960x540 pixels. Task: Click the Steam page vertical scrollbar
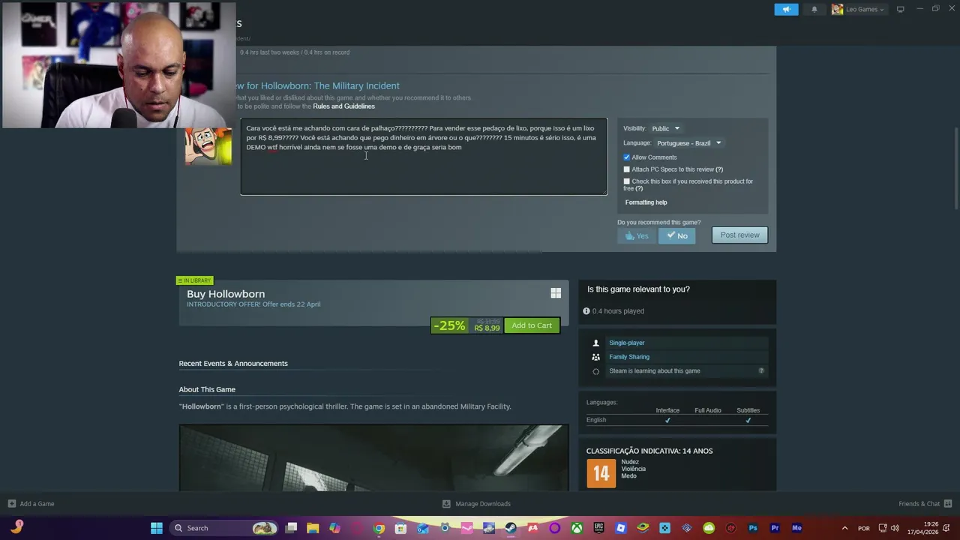pyautogui.click(x=955, y=169)
